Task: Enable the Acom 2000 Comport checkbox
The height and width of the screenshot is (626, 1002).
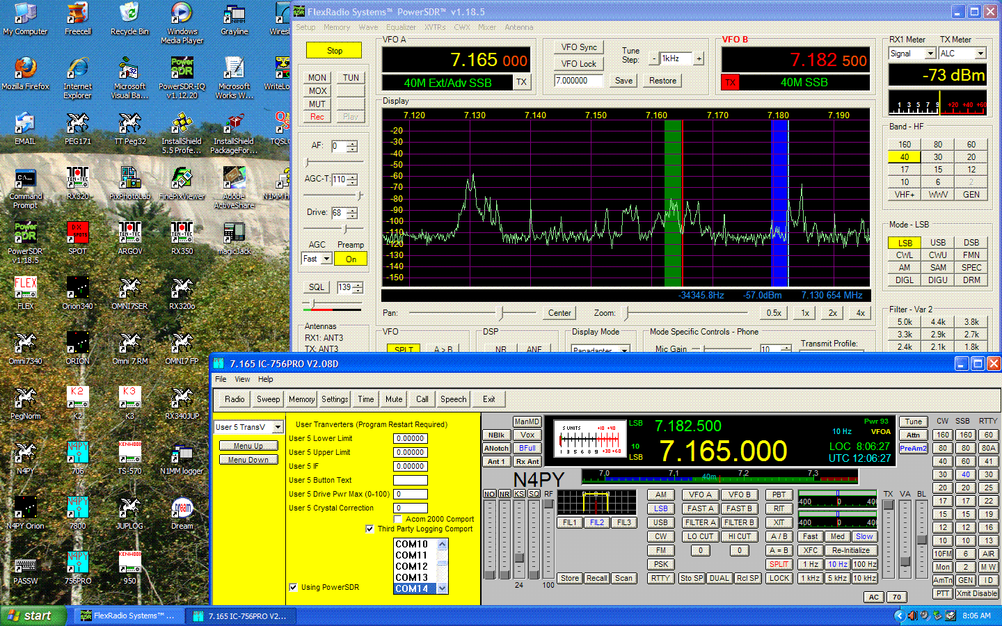Action: 398,519
